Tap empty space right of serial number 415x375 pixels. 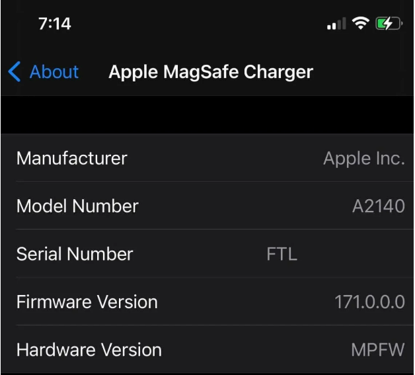click(357, 254)
